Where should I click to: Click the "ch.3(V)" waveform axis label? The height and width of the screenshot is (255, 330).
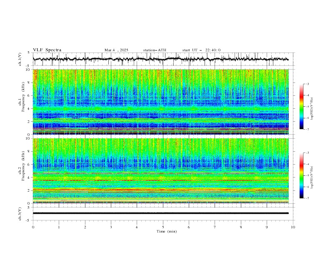pos(20,214)
